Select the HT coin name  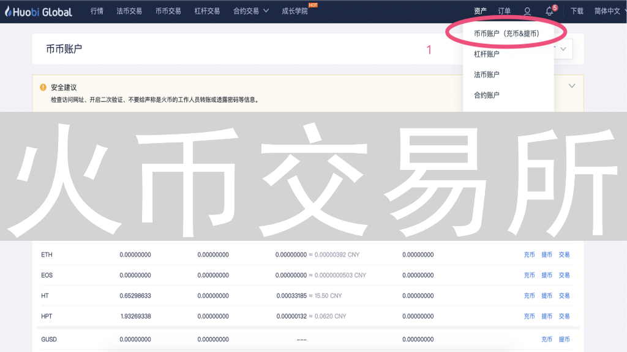[x=45, y=296]
